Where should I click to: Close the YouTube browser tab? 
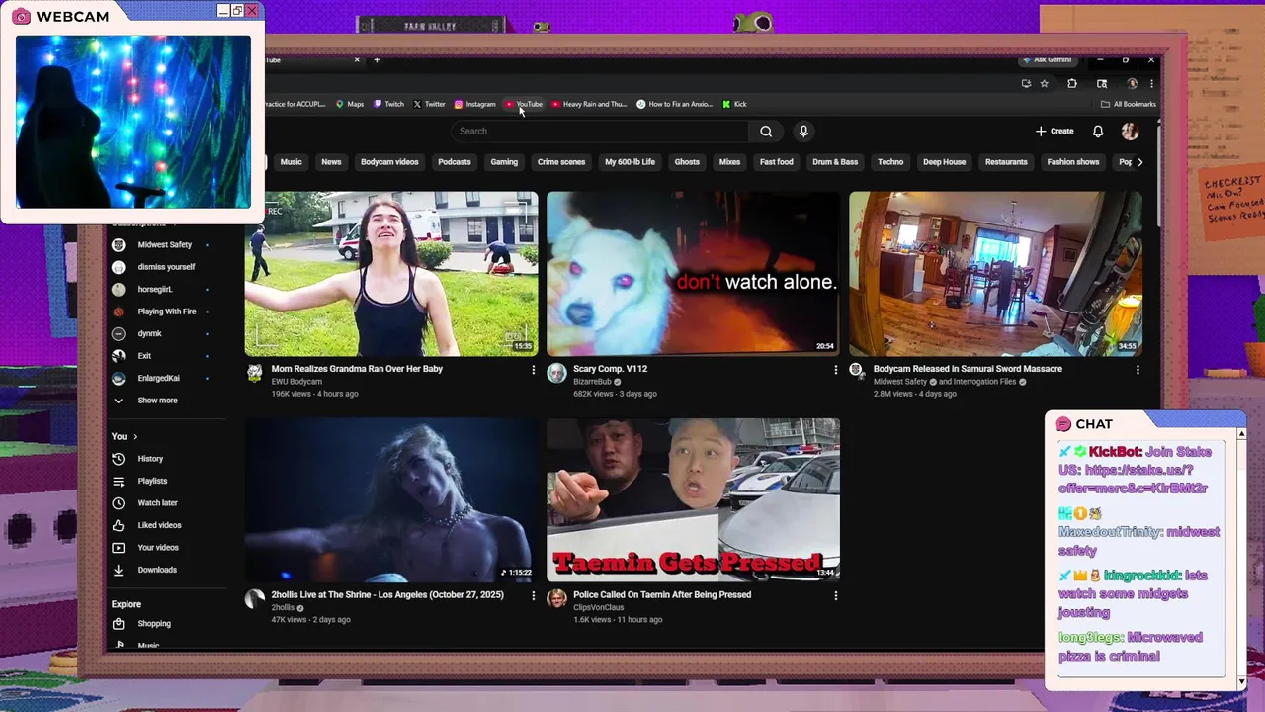(x=357, y=60)
